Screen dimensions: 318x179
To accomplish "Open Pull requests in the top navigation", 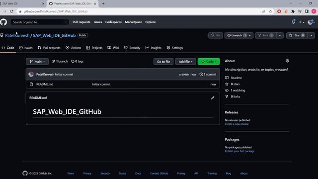I will click(x=81, y=22).
